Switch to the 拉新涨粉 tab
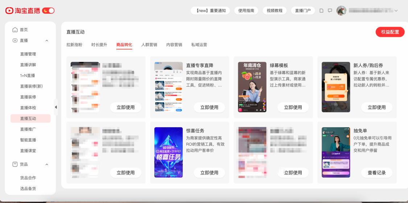The height and width of the screenshot is (203, 408). coord(74,44)
